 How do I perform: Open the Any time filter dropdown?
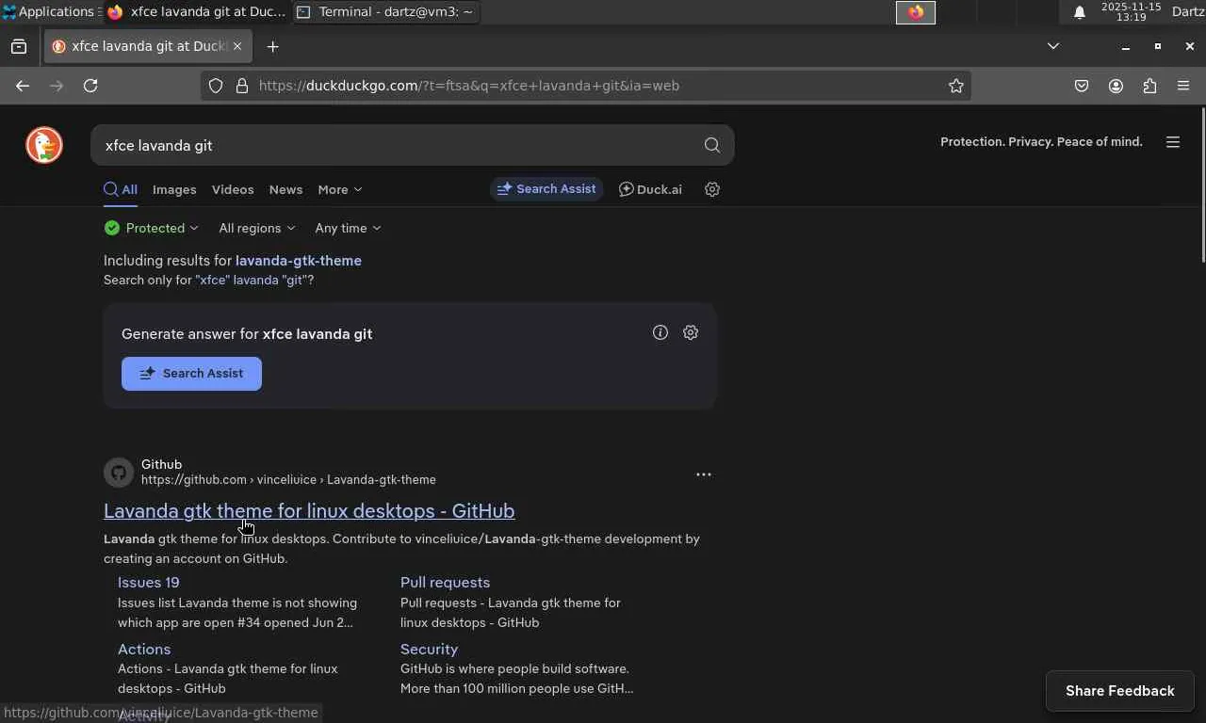coord(348,228)
